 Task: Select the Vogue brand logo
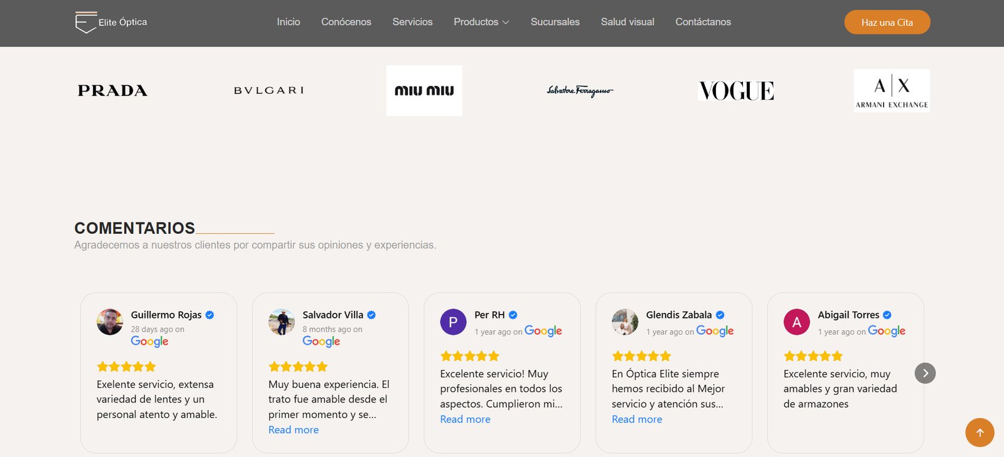tap(736, 91)
